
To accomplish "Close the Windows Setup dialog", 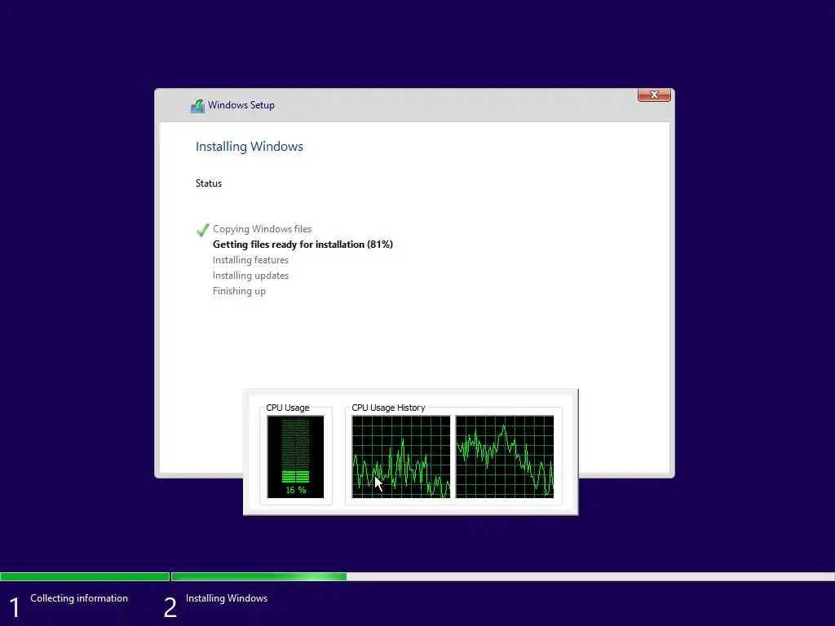I will pyautogui.click(x=654, y=95).
